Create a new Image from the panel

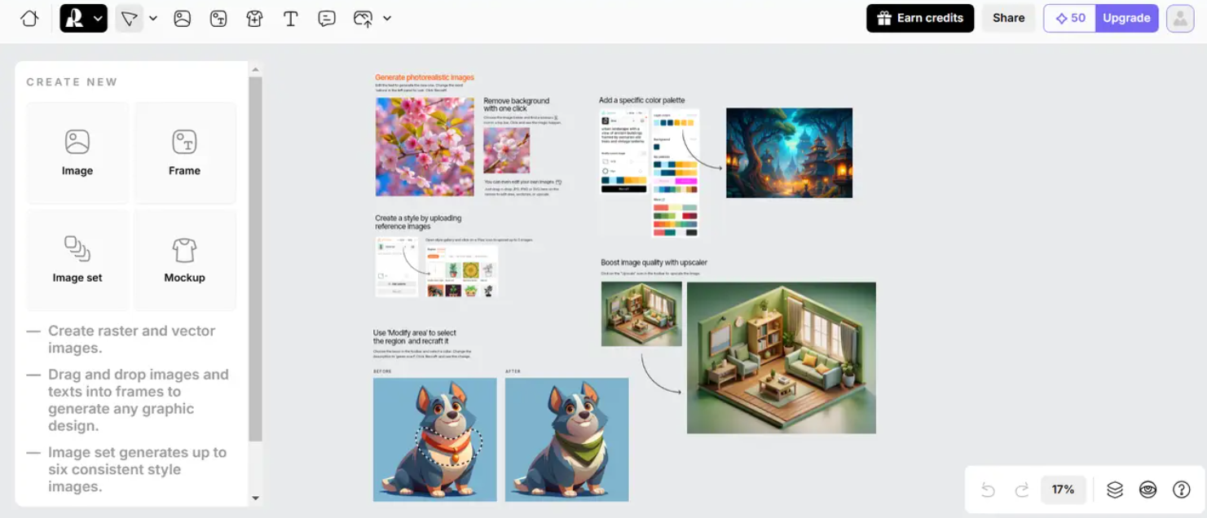(77, 152)
